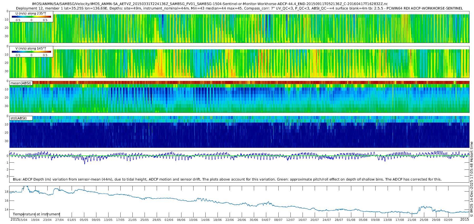Image resolution: width=474 pixels, height=224 pixels.
Task: Click the 18 tick on temperature axis
Action: [x=7, y=192]
